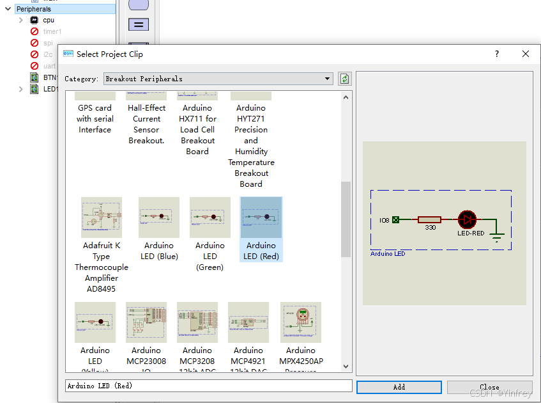Click the help question mark button
The height and width of the screenshot is (403, 541).
(496, 54)
